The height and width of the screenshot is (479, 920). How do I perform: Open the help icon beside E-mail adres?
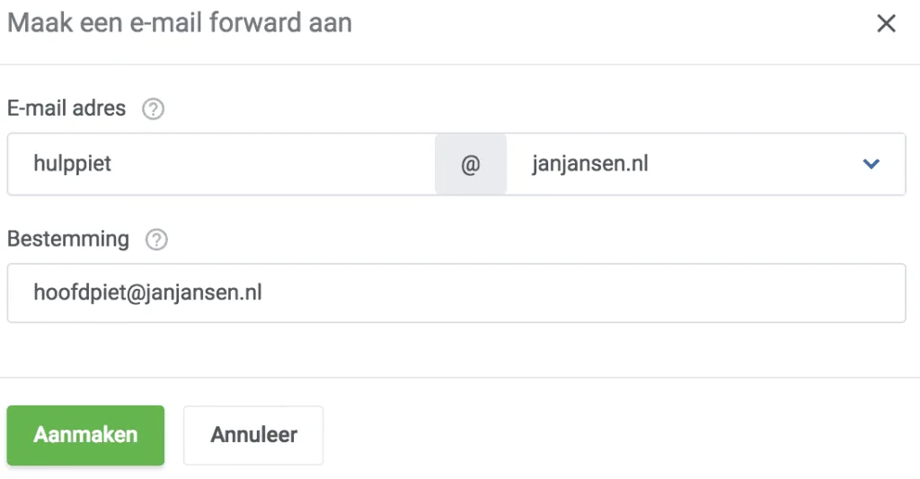tap(153, 109)
